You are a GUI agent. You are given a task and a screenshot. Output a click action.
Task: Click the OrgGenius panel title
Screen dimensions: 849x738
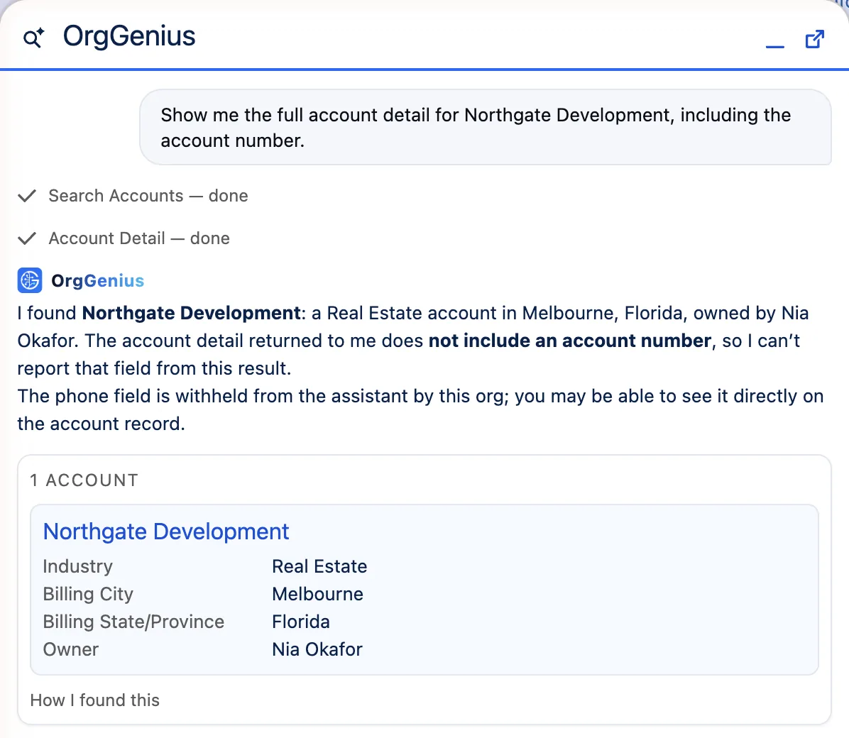129,37
